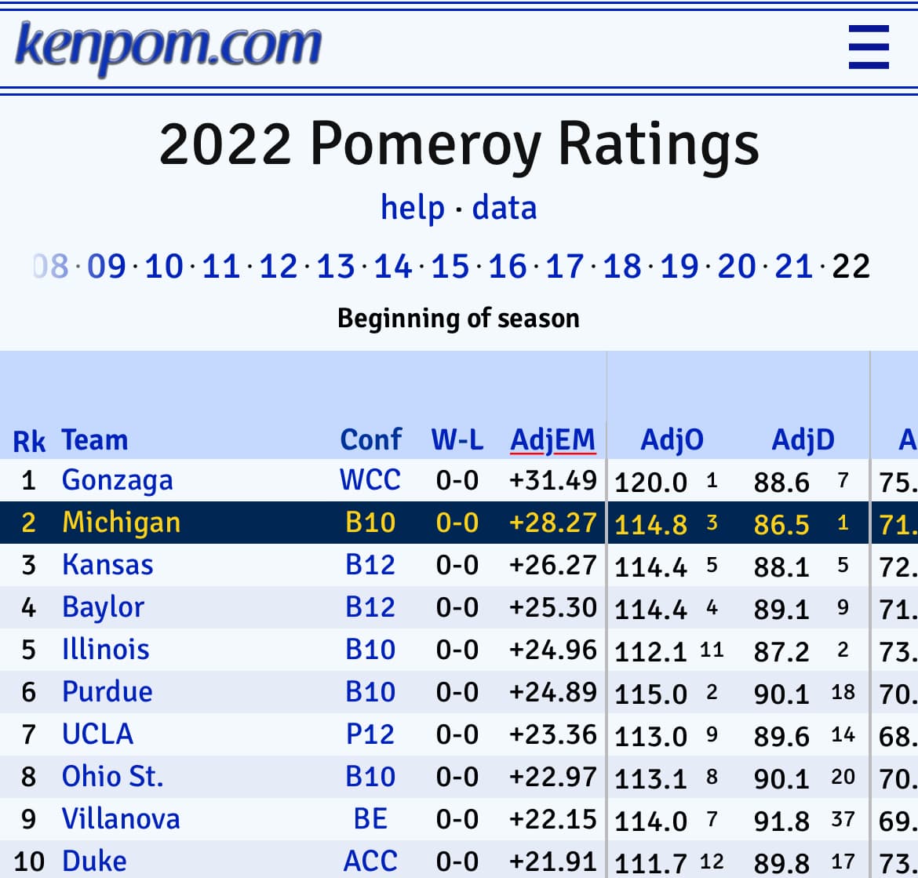The height and width of the screenshot is (878, 918).
Task: Open the hamburger menu icon
Action: pyautogui.click(x=869, y=47)
